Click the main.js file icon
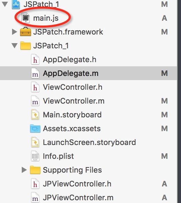The height and width of the screenshot is (203, 181). (x=26, y=18)
